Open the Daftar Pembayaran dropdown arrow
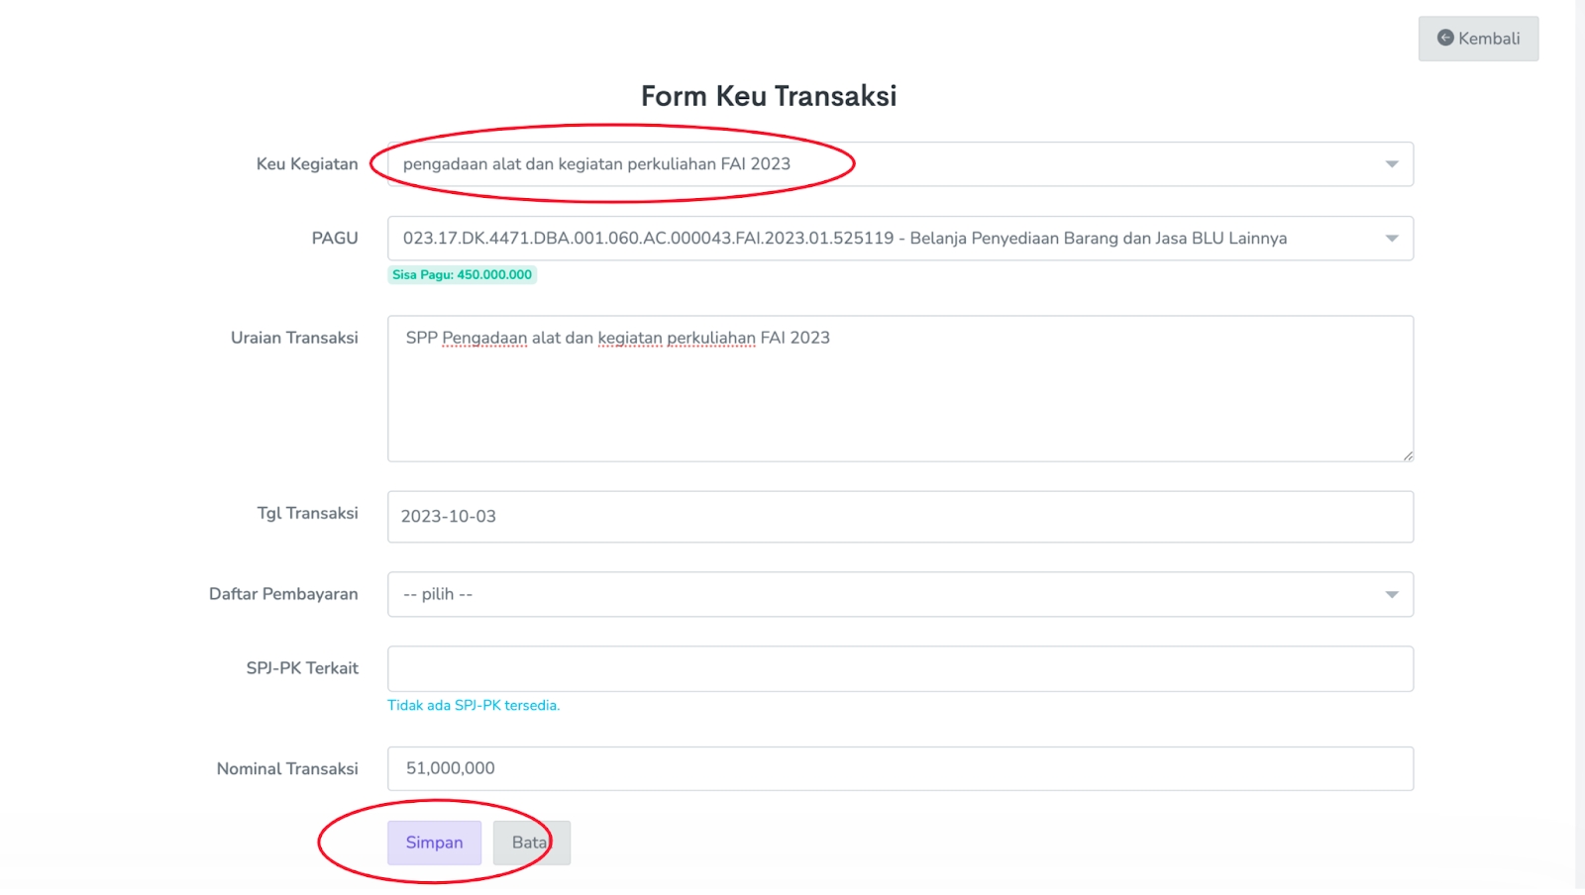Viewport: 1585px width, 895px height. [x=1392, y=595]
